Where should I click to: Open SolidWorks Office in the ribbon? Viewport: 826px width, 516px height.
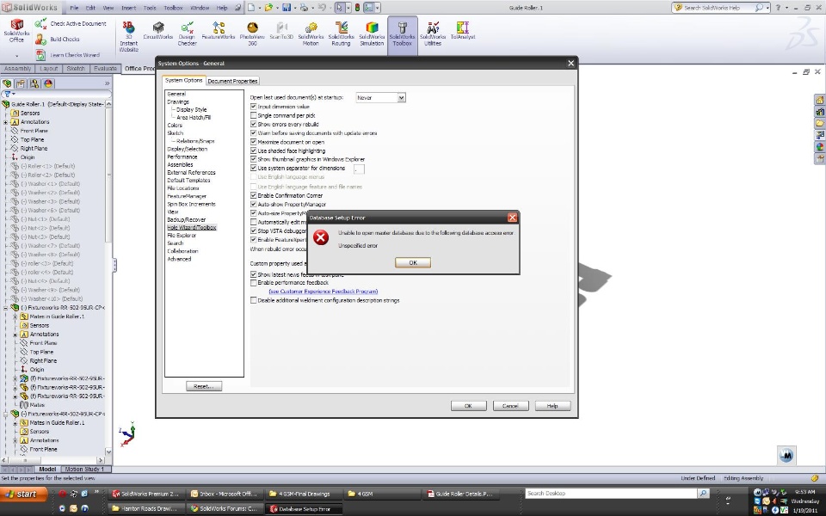[x=17, y=32]
